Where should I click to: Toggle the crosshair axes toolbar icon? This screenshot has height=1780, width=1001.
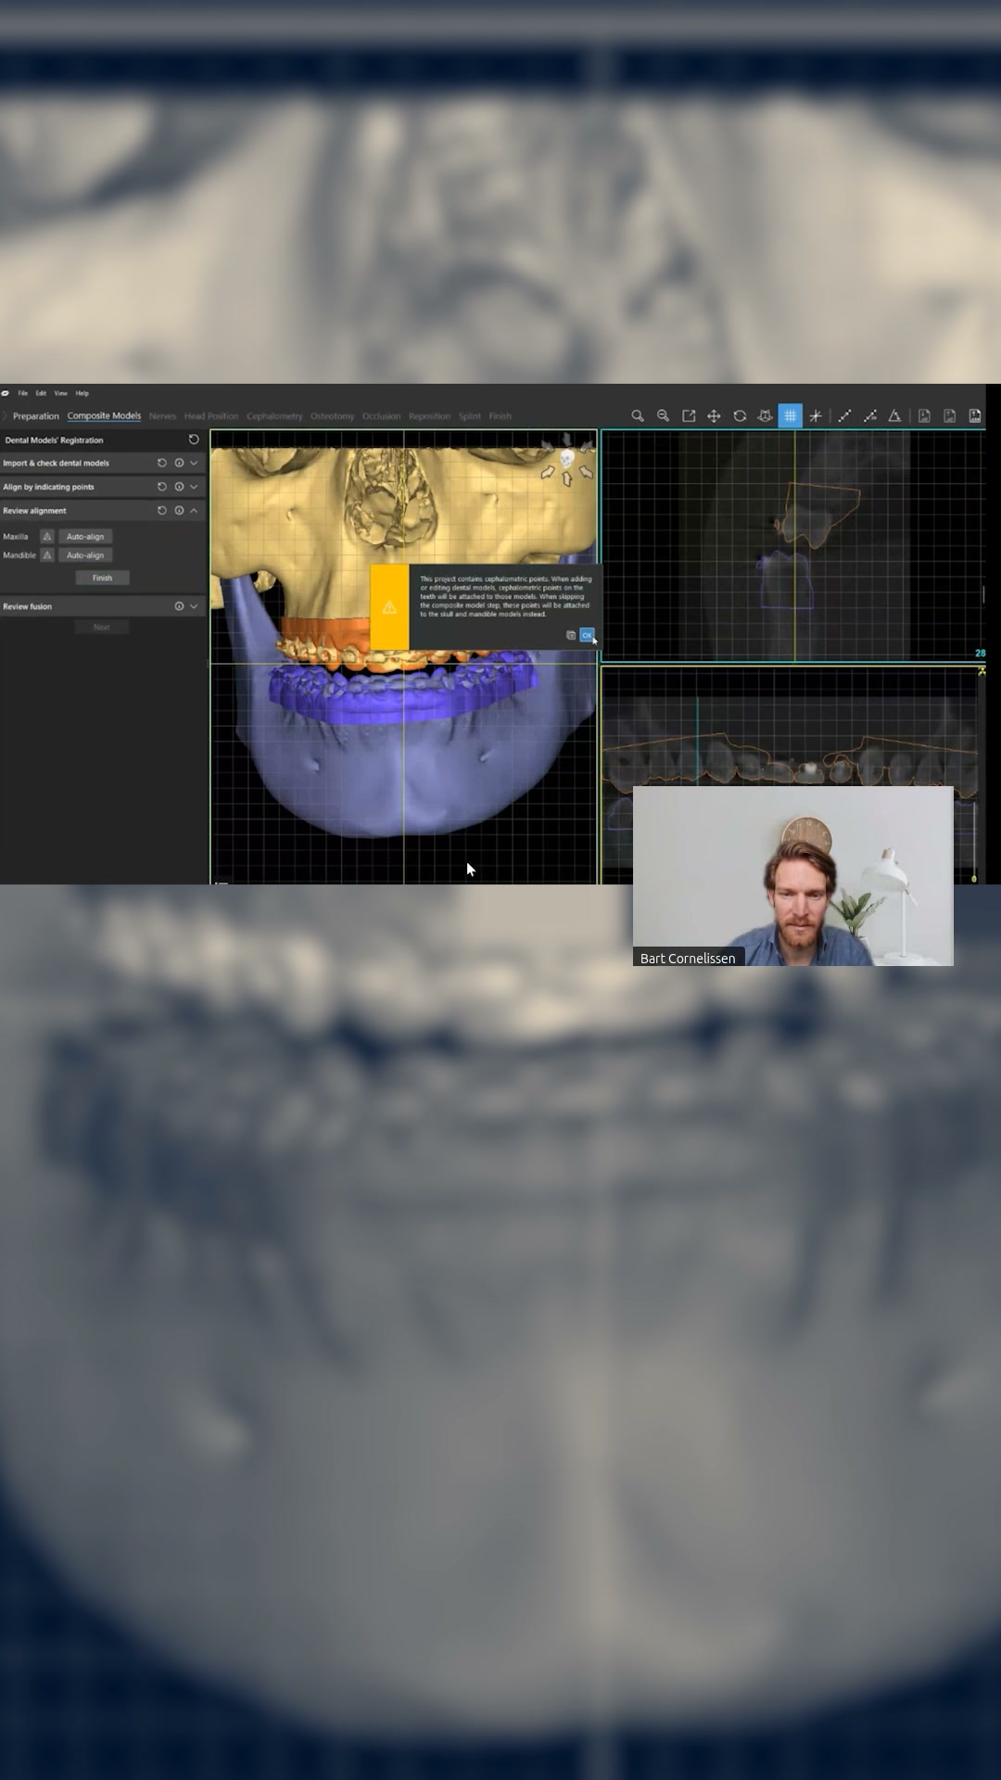click(816, 416)
